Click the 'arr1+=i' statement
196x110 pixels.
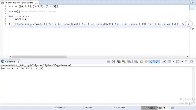coord(21,19)
